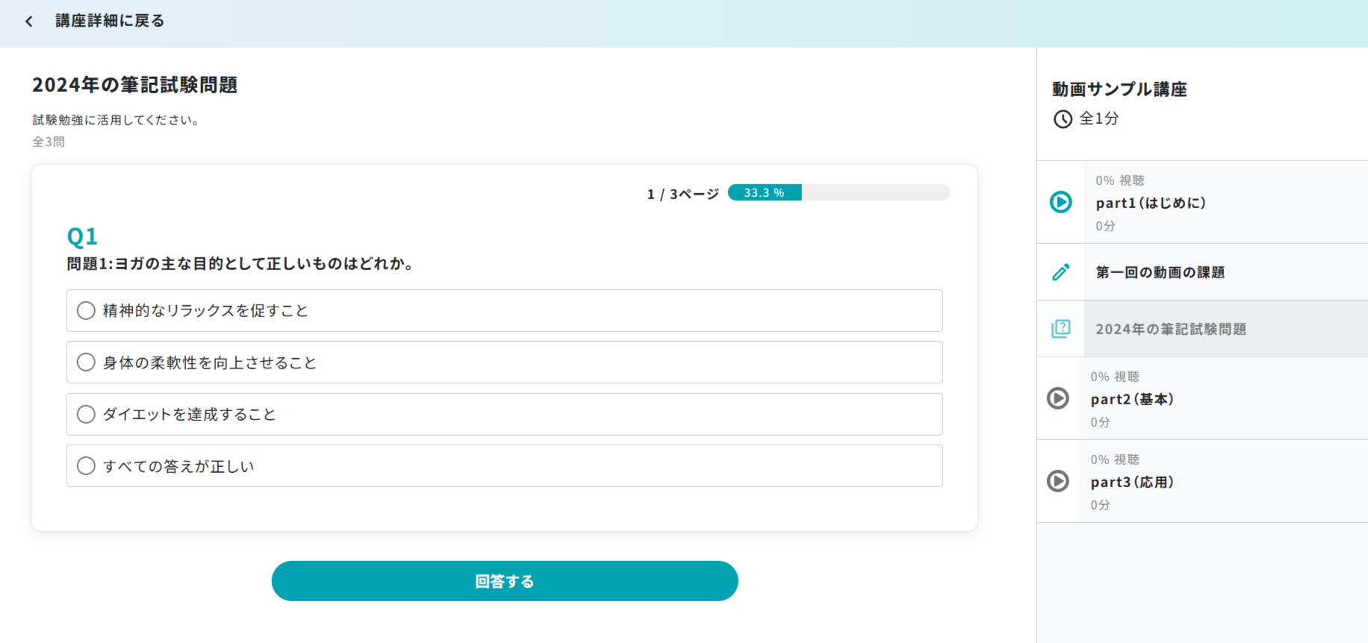Click the pencil icon for 第一回の動画の課題
This screenshot has width=1368, height=643.
pos(1060,272)
